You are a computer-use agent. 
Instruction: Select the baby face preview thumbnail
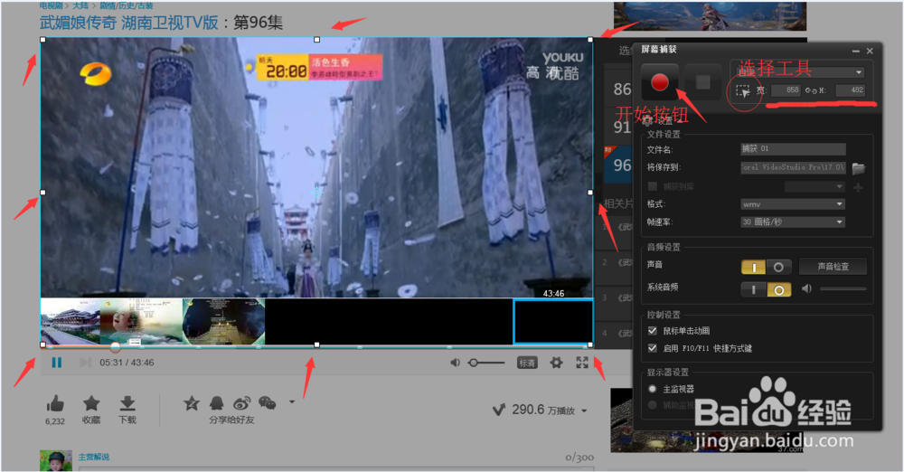click(141, 321)
